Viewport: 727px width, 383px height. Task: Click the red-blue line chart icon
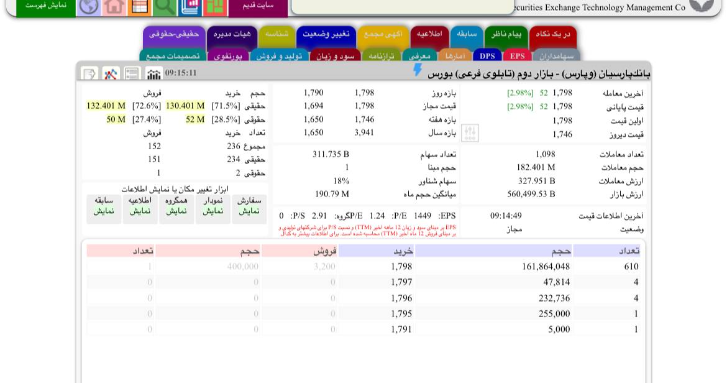[x=111, y=74]
